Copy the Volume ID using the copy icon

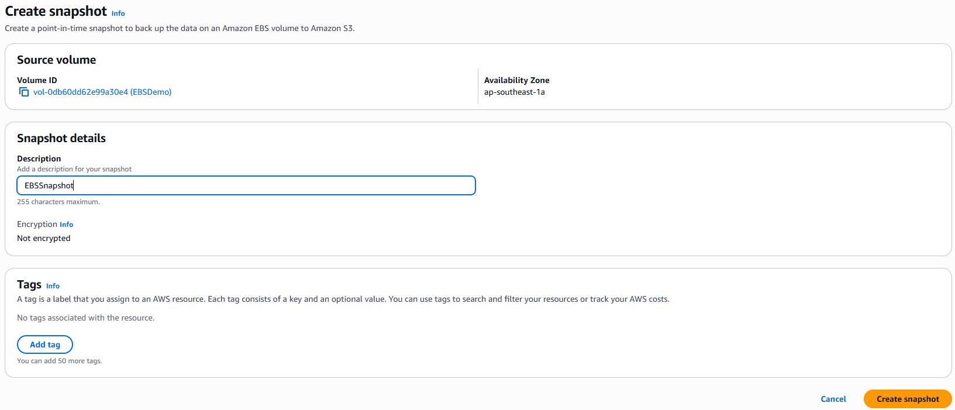click(24, 92)
